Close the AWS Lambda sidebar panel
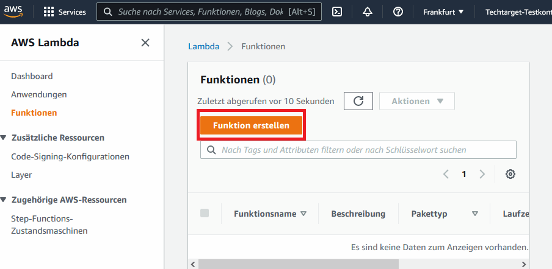Image resolution: width=552 pixels, height=269 pixels. (x=145, y=43)
